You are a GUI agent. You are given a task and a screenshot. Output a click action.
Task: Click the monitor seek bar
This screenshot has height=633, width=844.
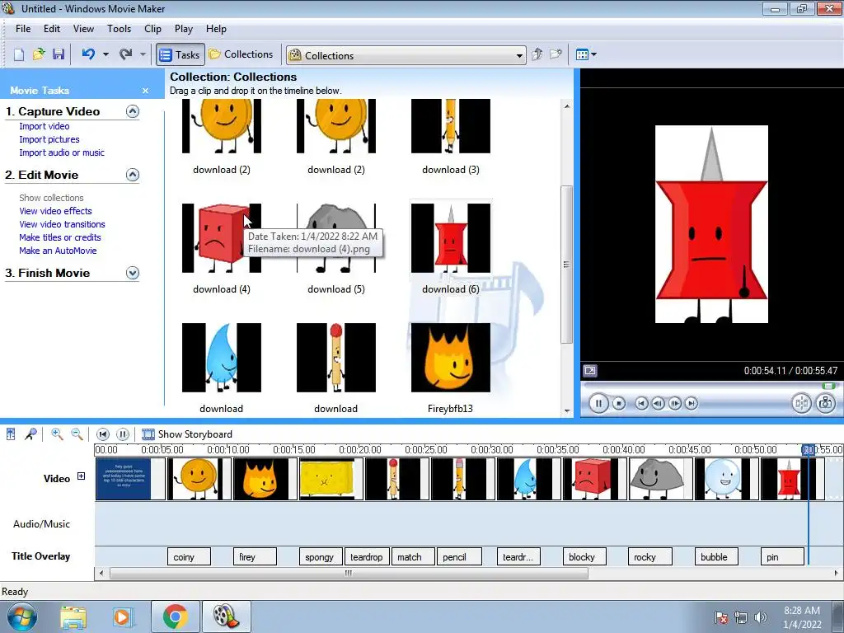(x=710, y=386)
